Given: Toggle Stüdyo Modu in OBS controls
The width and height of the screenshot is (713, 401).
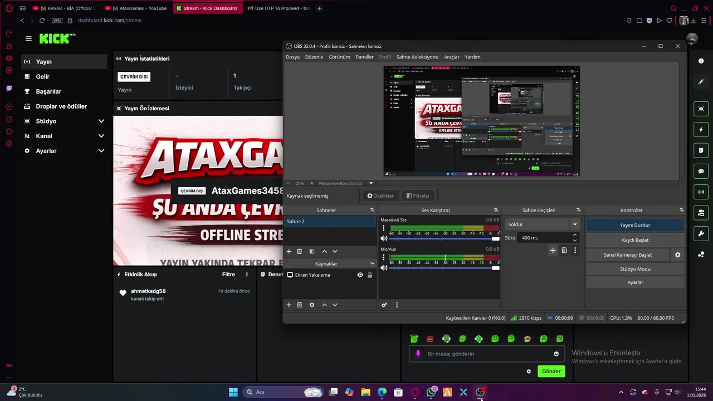Looking at the screenshot, I should click(635, 269).
